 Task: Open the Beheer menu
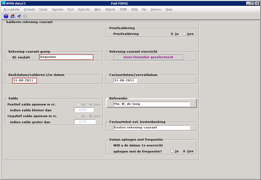pyautogui.click(x=156, y=10)
